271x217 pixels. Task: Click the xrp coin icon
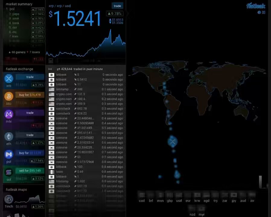[9, 78]
